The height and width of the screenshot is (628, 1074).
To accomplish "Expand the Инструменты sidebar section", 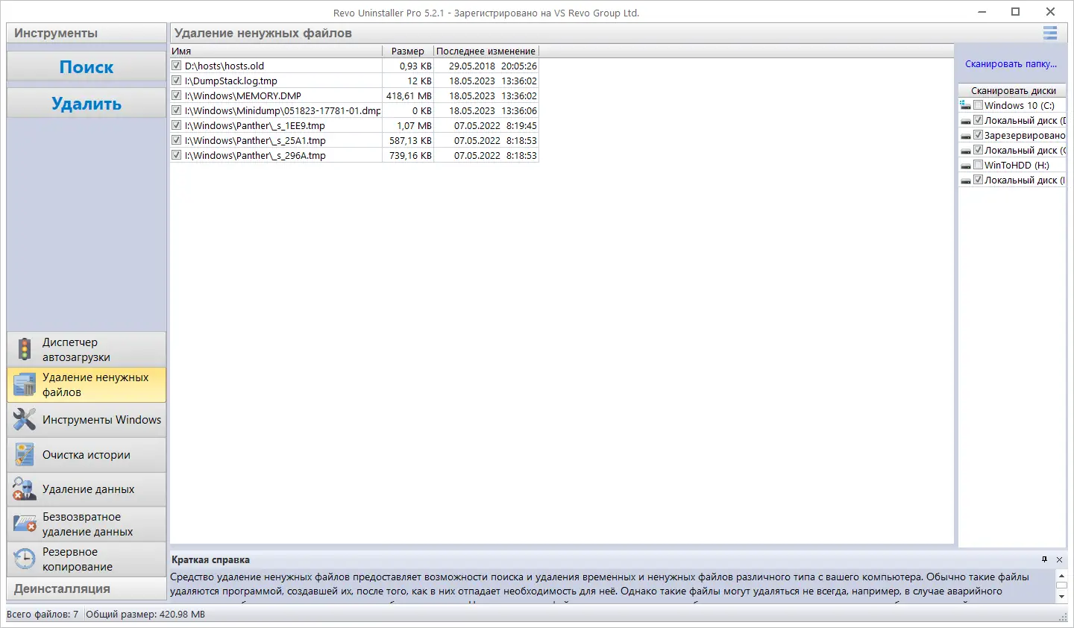I will click(x=87, y=33).
